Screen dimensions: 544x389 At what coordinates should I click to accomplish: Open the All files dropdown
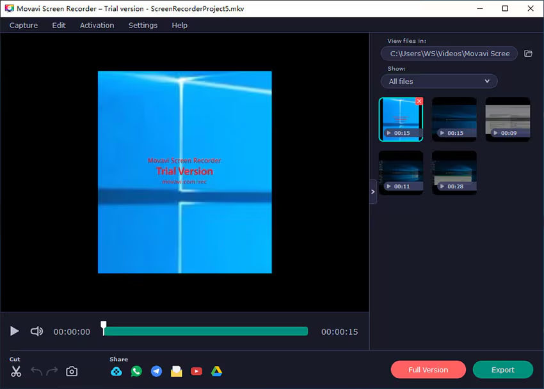pyautogui.click(x=439, y=81)
